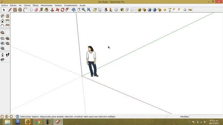Select the red Move arrows tool

coord(57,10)
